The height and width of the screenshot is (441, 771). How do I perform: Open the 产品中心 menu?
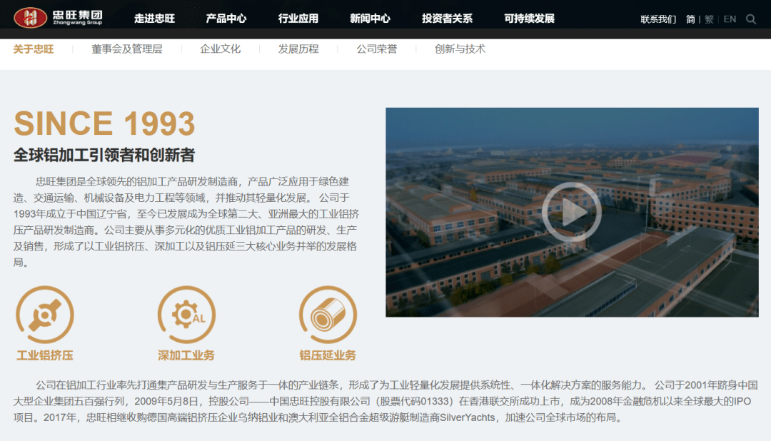pos(226,19)
